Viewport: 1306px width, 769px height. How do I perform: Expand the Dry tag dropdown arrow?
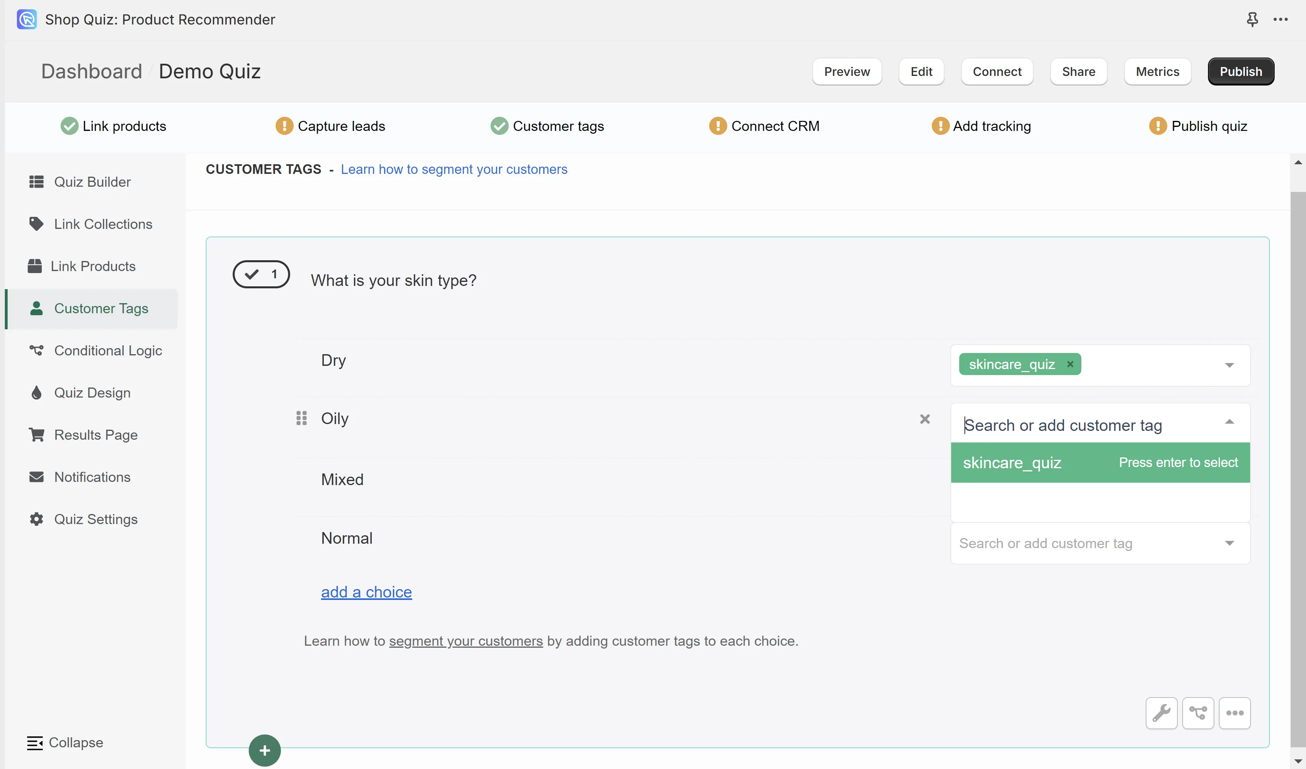pyautogui.click(x=1229, y=365)
